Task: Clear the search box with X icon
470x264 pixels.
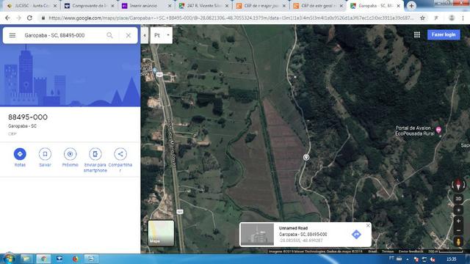Action: [129, 35]
